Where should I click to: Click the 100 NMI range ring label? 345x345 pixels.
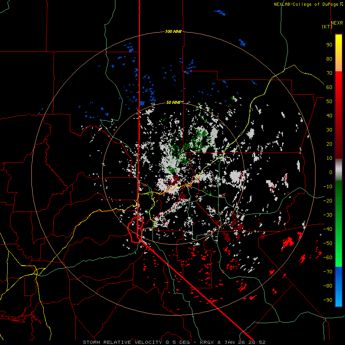(173, 31)
